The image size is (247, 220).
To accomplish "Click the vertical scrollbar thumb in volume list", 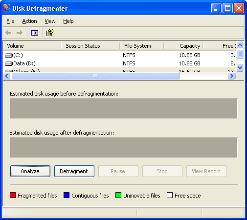I will (x=240, y=54).
